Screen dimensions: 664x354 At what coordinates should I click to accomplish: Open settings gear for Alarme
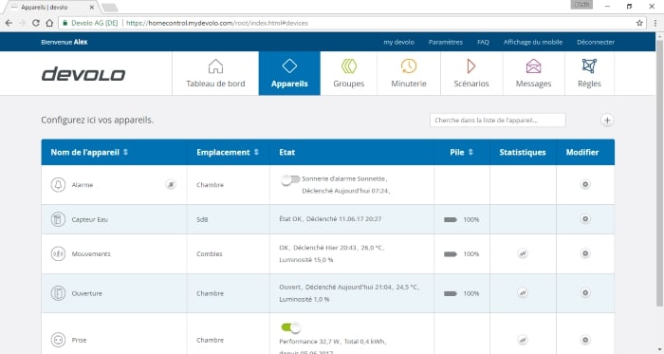585,184
